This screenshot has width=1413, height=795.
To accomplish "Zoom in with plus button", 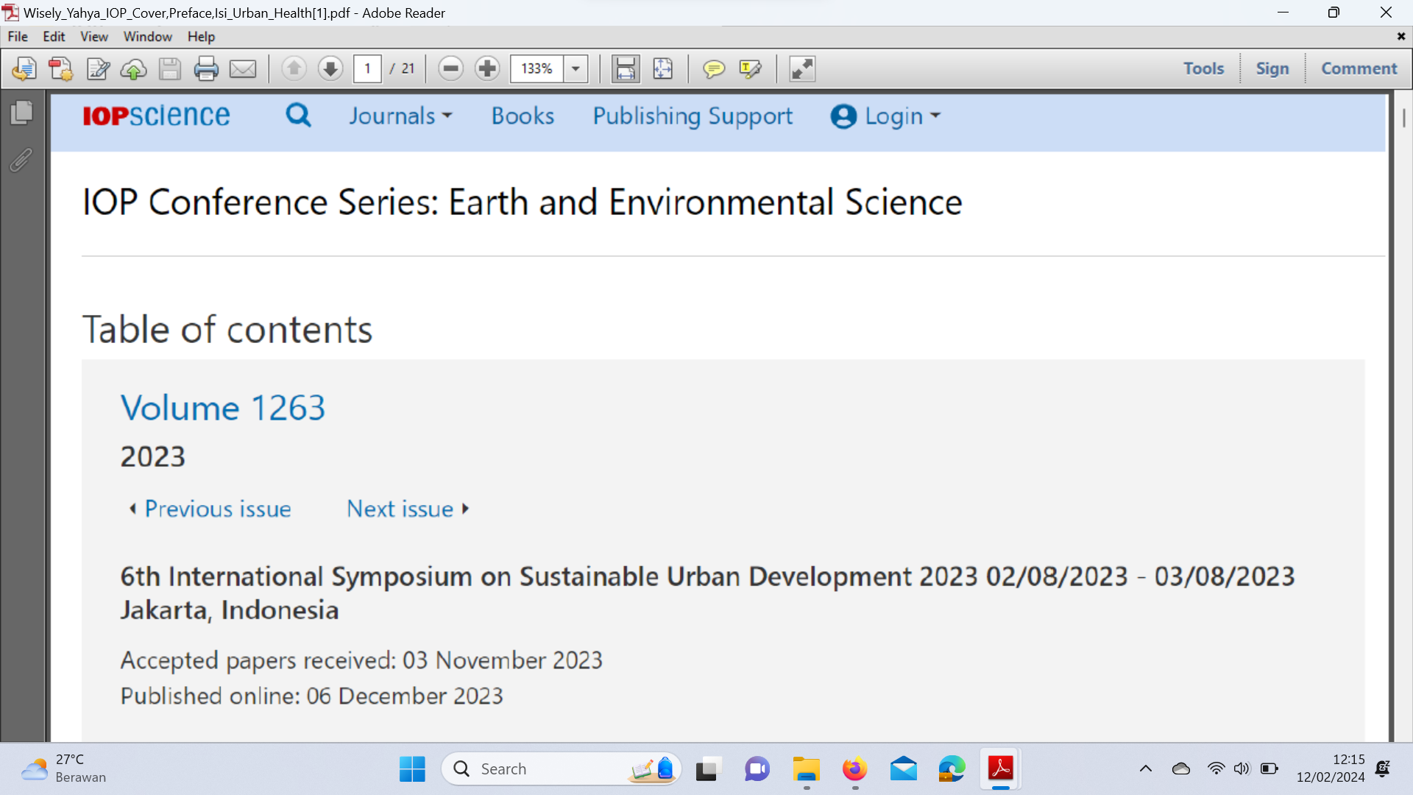I will tap(487, 69).
